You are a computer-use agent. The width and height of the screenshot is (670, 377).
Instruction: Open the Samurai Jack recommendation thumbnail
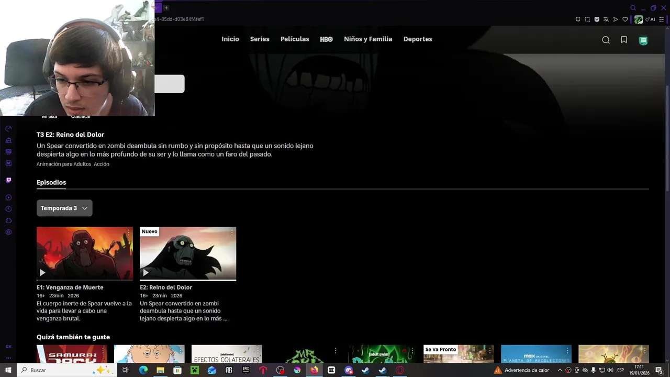[x=72, y=354]
